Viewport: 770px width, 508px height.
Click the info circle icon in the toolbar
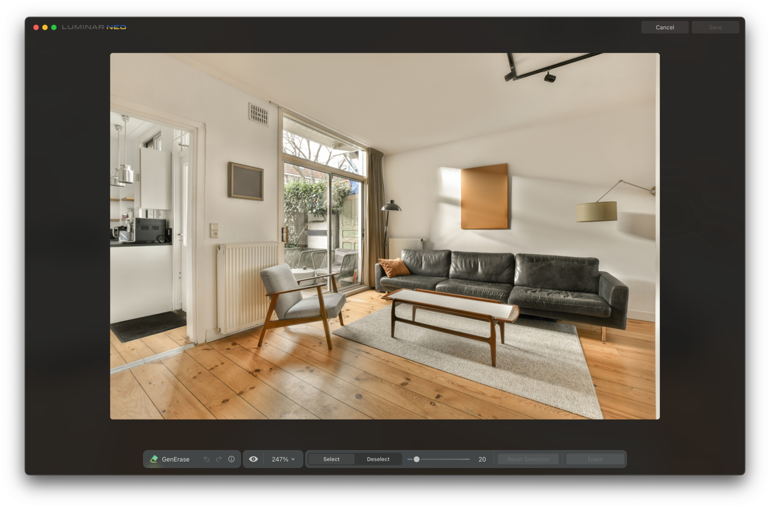pos(231,459)
